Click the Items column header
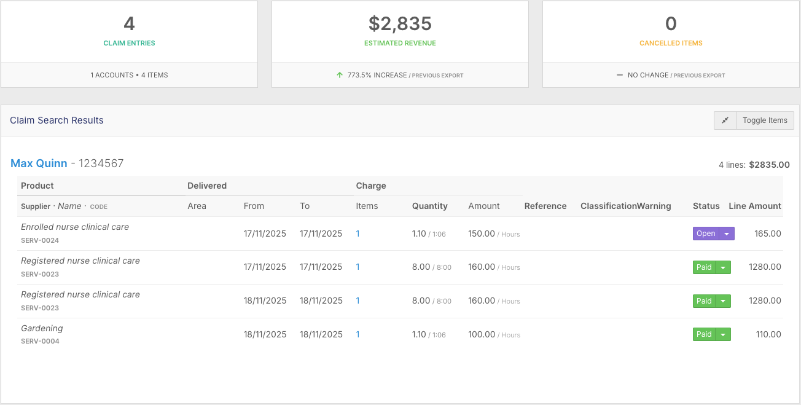The image size is (801, 405). 367,206
